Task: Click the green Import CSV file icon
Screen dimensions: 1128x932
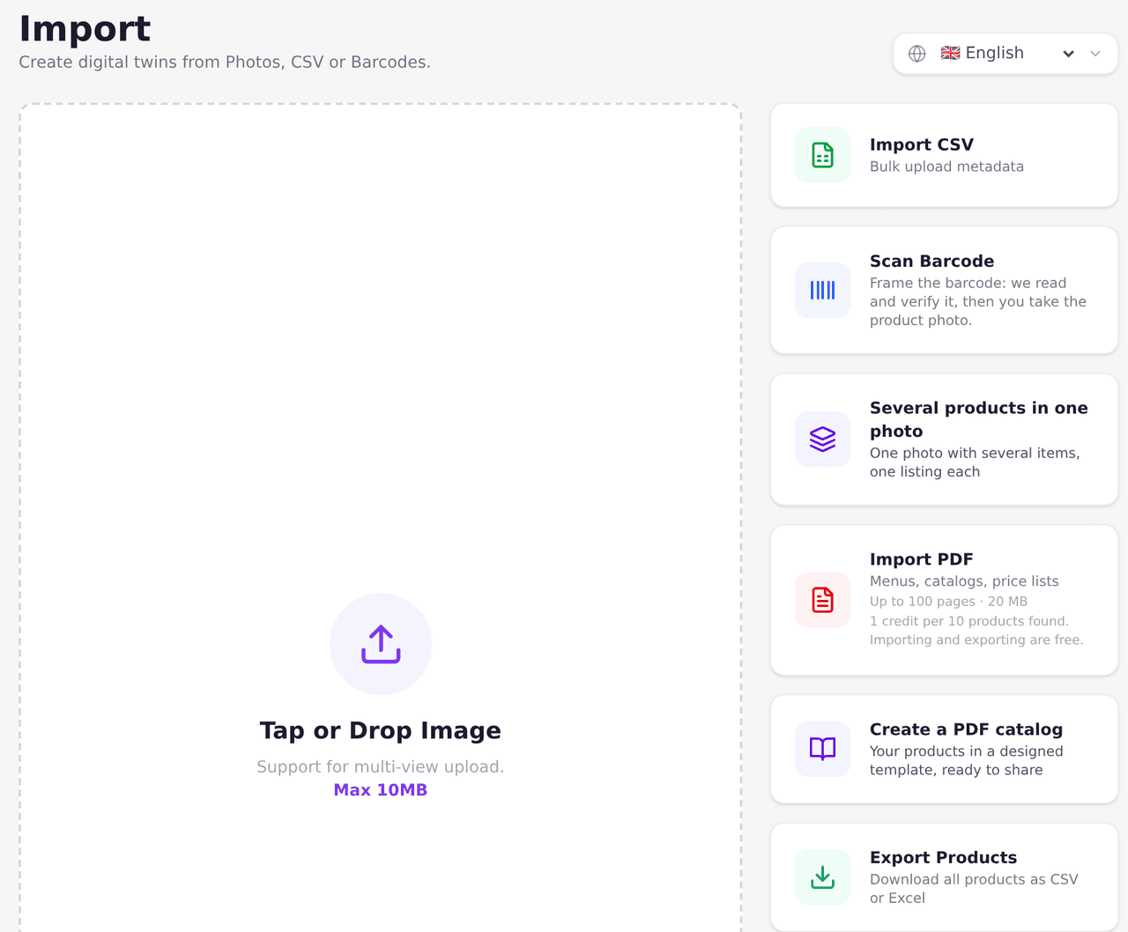Action: [822, 155]
